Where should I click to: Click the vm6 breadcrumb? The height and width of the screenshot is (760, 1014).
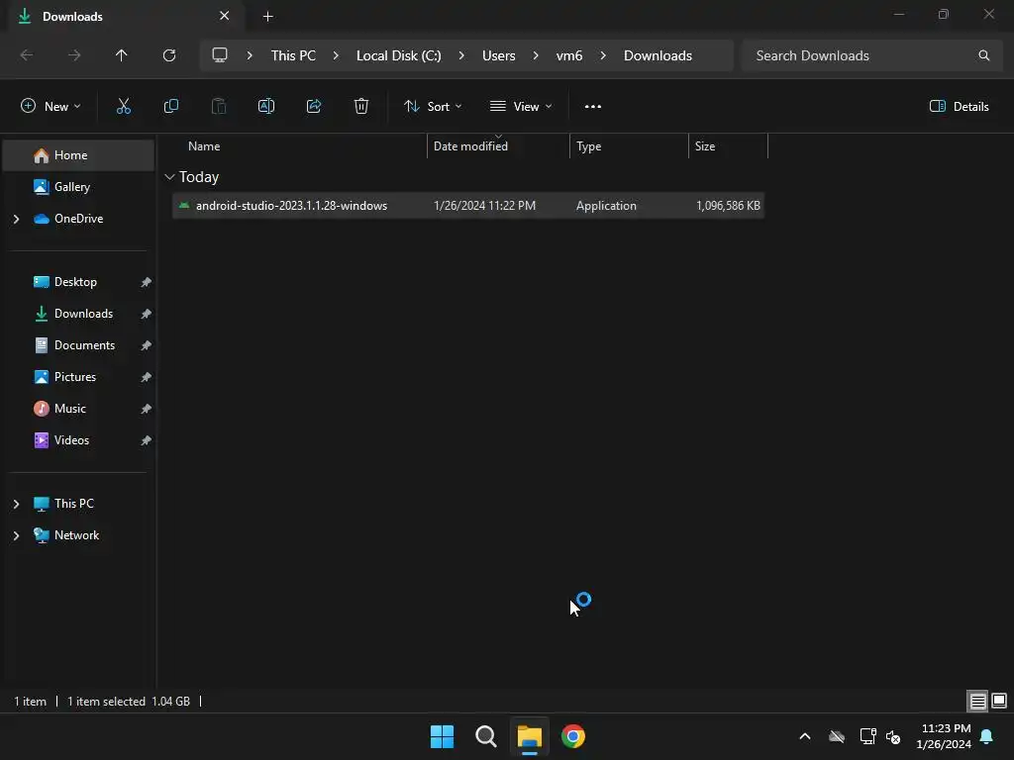569,55
